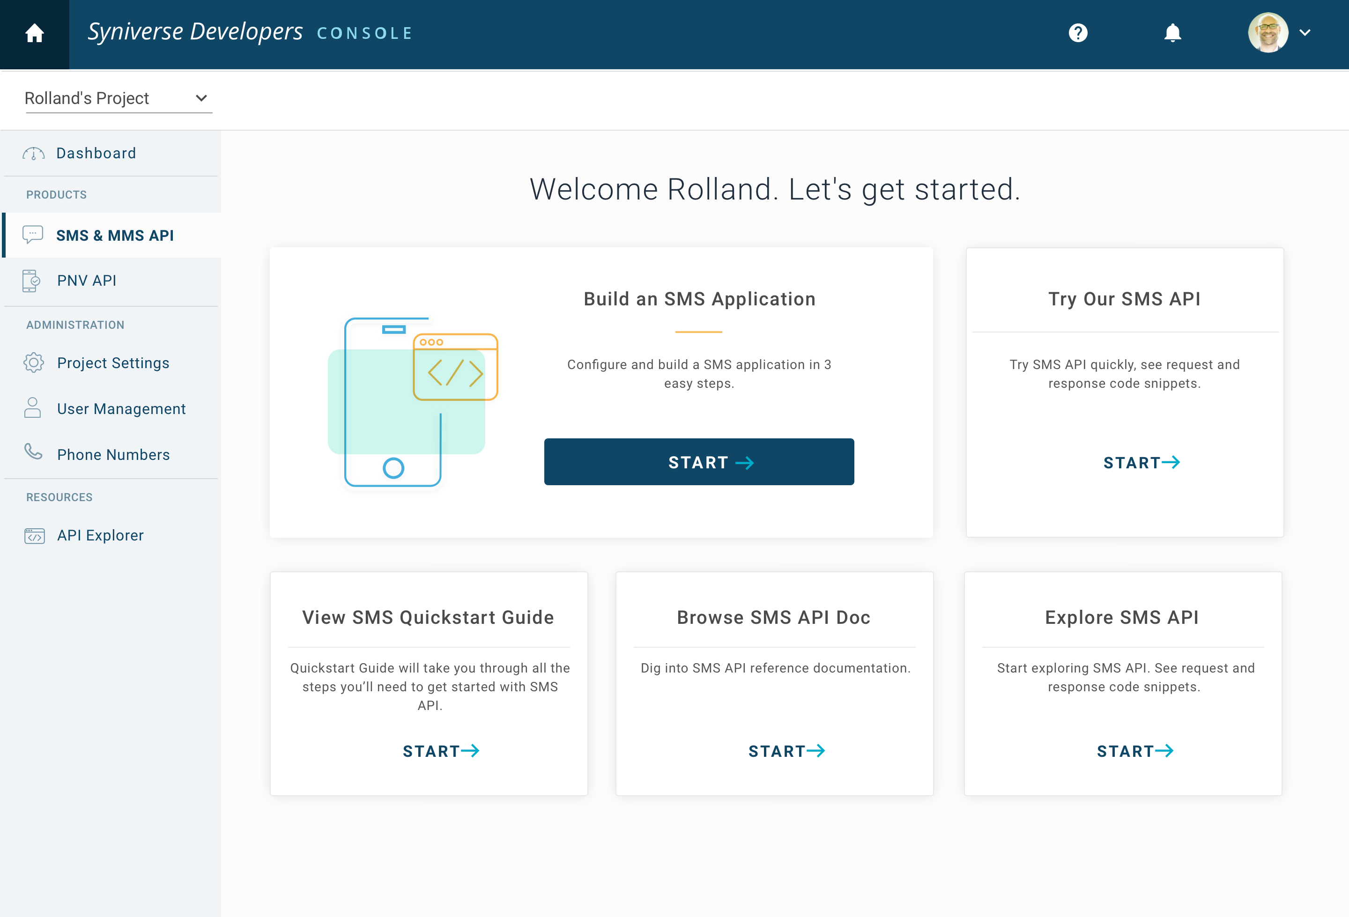1349x917 pixels.
Task: Click 'Dig into SMS API reference documentation' text
Action: click(x=776, y=668)
